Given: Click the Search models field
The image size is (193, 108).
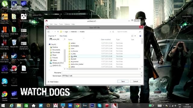Looking at the screenshot, I should pyautogui.click(x=127, y=32).
